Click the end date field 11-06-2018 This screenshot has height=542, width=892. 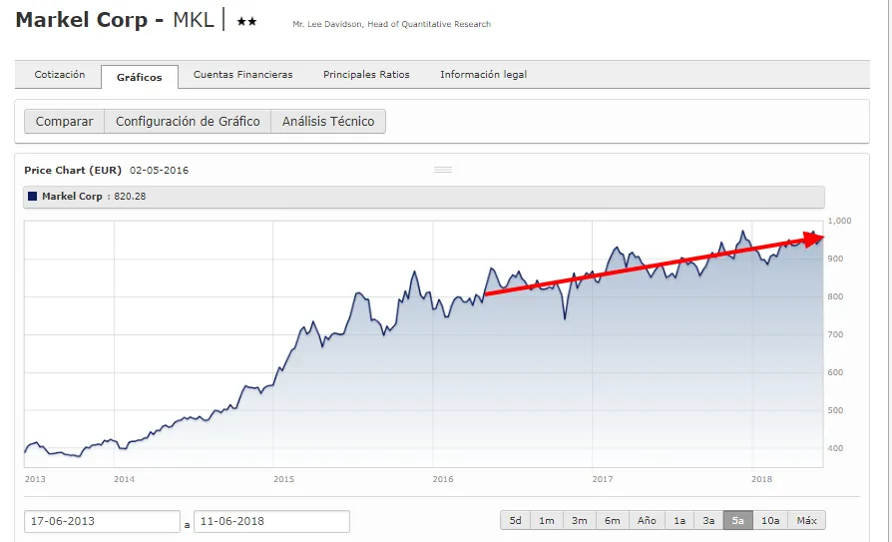click(x=271, y=522)
